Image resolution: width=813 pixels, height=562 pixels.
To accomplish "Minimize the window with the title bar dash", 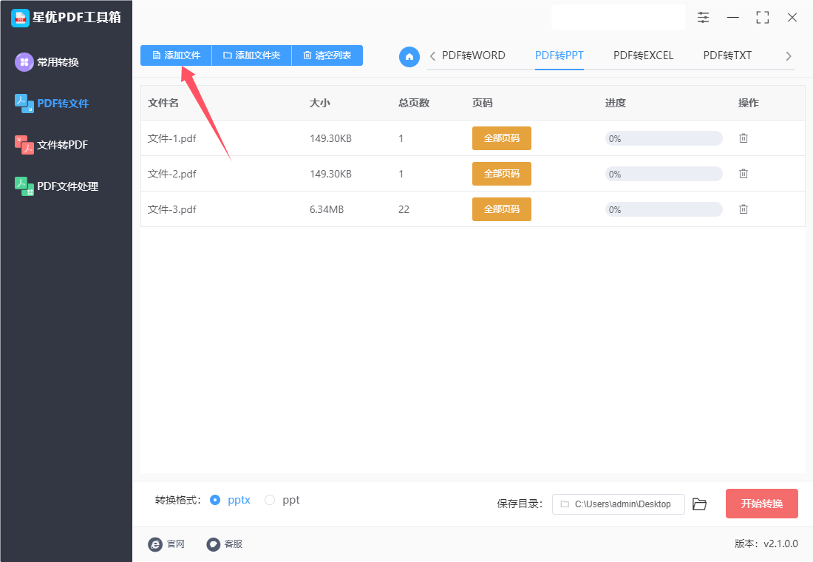I will click(x=732, y=18).
